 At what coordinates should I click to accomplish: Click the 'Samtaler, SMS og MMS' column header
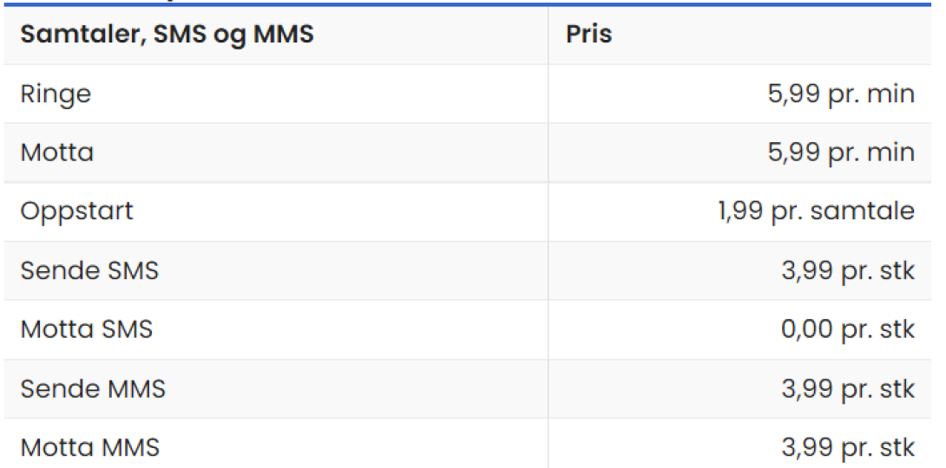point(168,35)
